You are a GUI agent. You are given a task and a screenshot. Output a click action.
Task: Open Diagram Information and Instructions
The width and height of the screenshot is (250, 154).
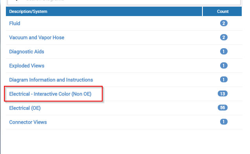coord(51,80)
